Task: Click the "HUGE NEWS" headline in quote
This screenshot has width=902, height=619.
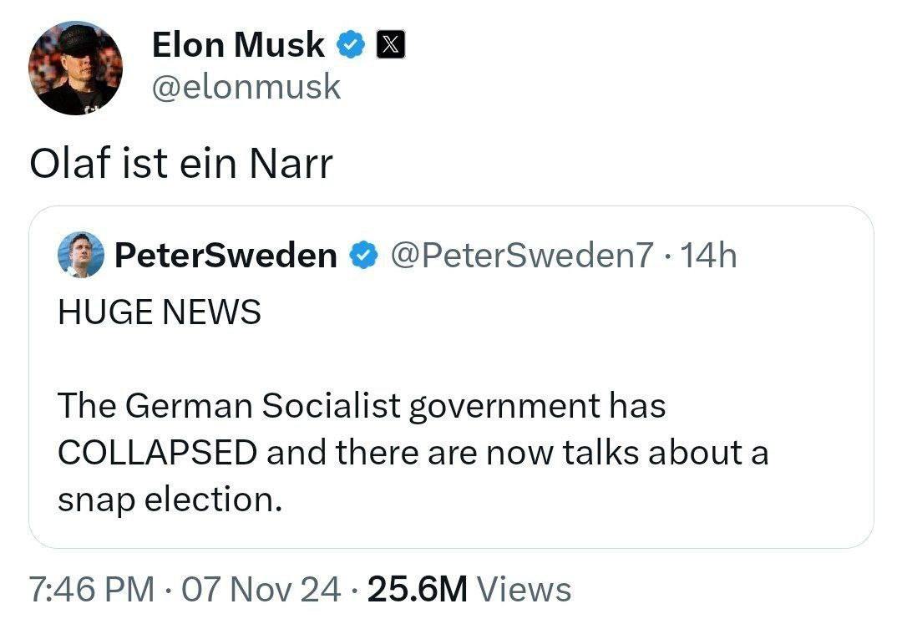Action: (x=160, y=312)
